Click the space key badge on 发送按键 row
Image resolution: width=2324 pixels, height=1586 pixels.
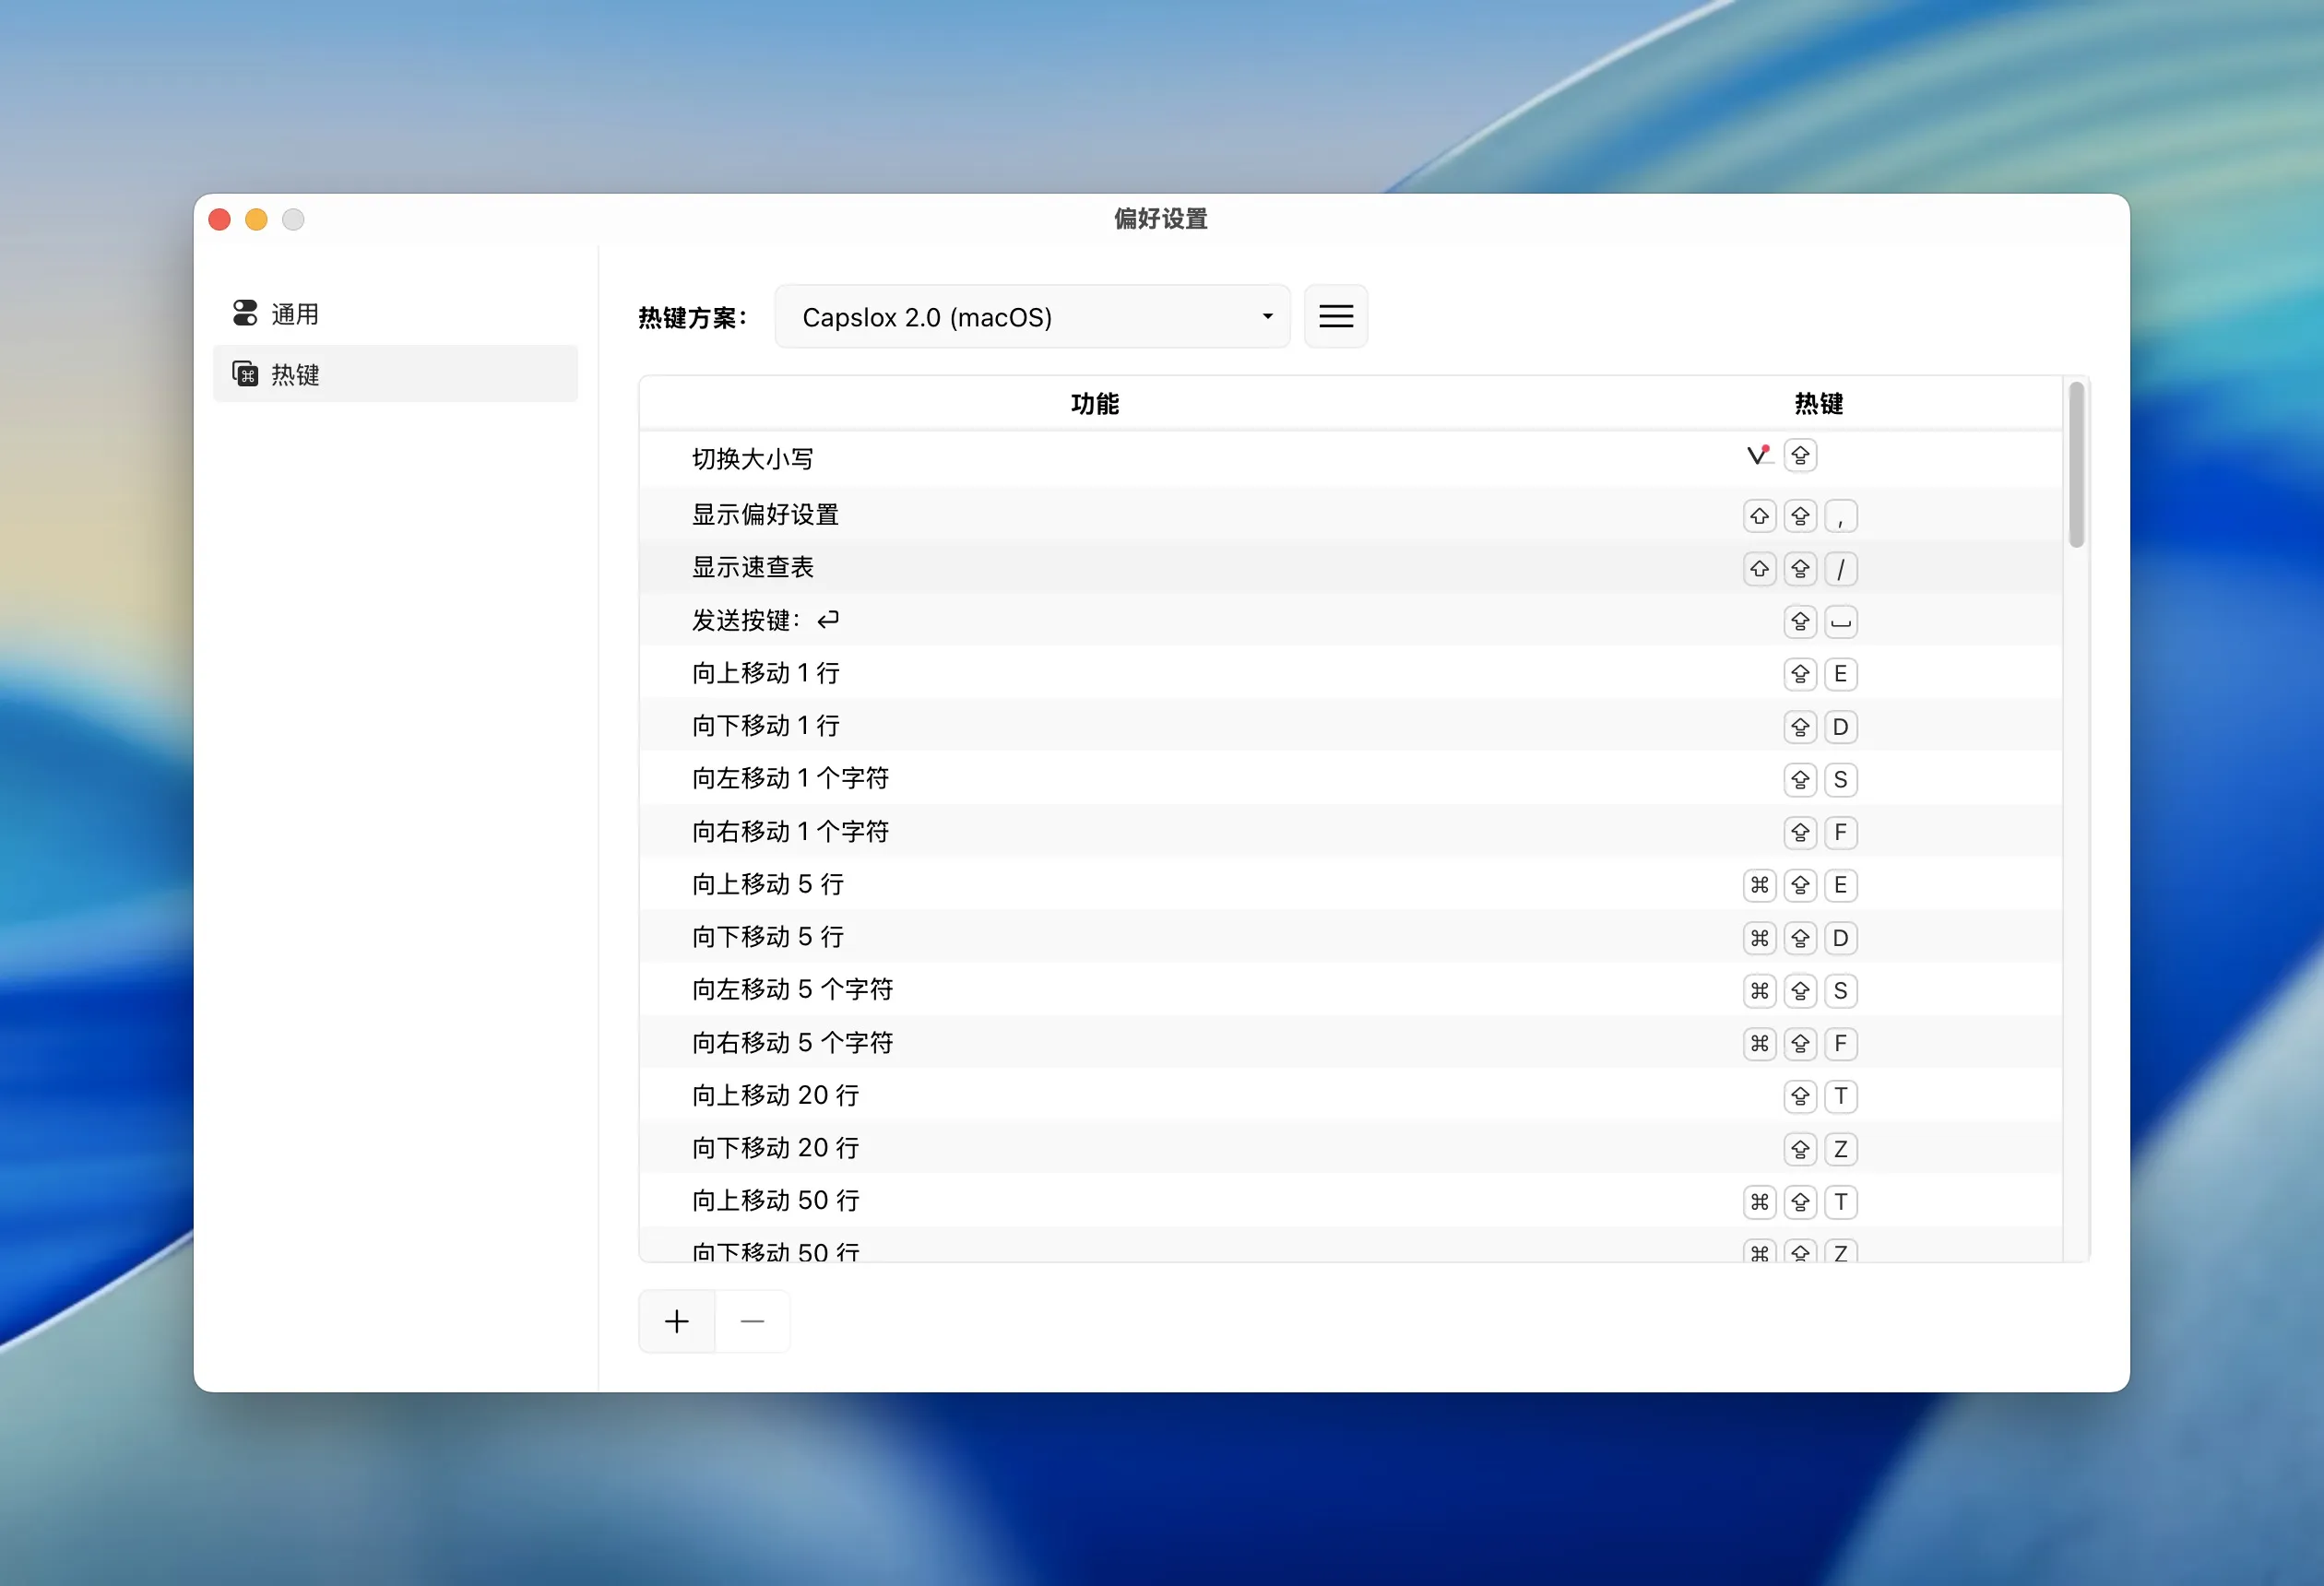(1841, 621)
